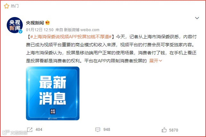Open the 央视新闻 round avatar
Screen dimensions: 206x137
[x=15, y=25]
